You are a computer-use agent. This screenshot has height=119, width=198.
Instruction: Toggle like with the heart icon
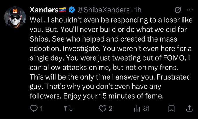103,108
